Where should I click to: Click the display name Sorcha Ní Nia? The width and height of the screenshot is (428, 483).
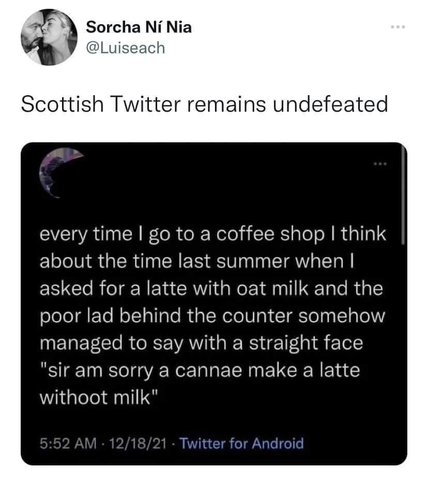pyautogui.click(x=139, y=28)
